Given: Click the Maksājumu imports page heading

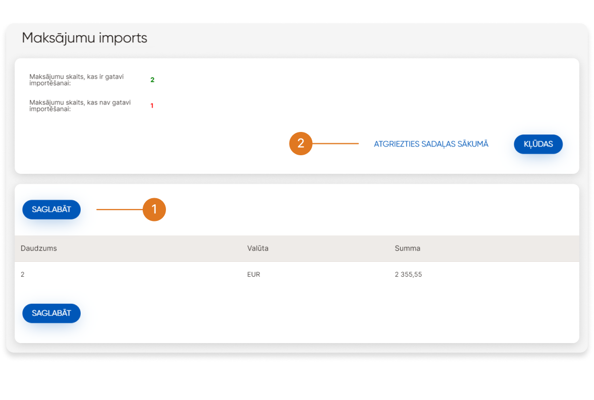Looking at the screenshot, I should click(x=84, y=38).
